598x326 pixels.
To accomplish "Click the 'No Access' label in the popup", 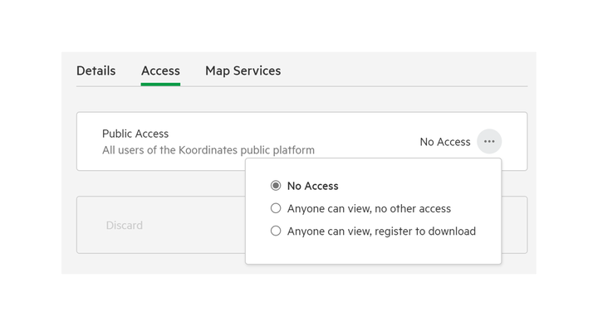I will (x=313, y=186).
